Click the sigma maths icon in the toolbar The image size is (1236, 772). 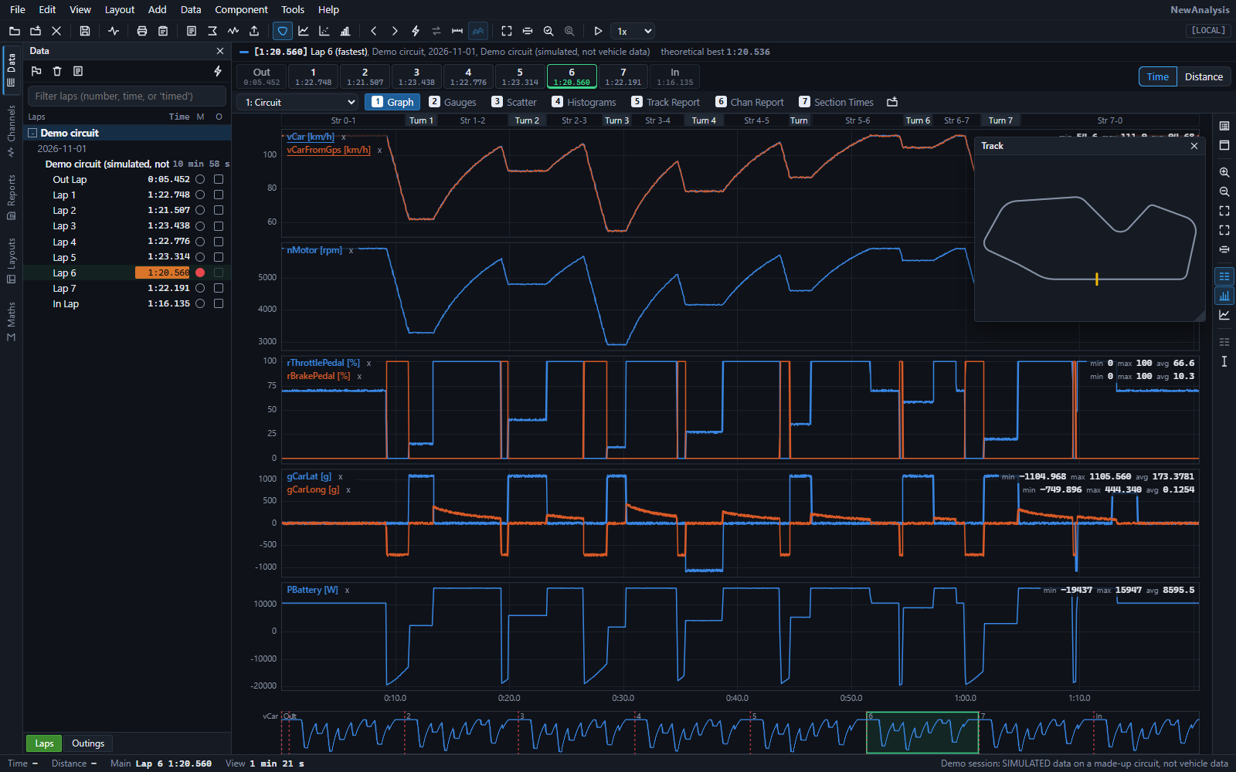(x=212, y=31)
